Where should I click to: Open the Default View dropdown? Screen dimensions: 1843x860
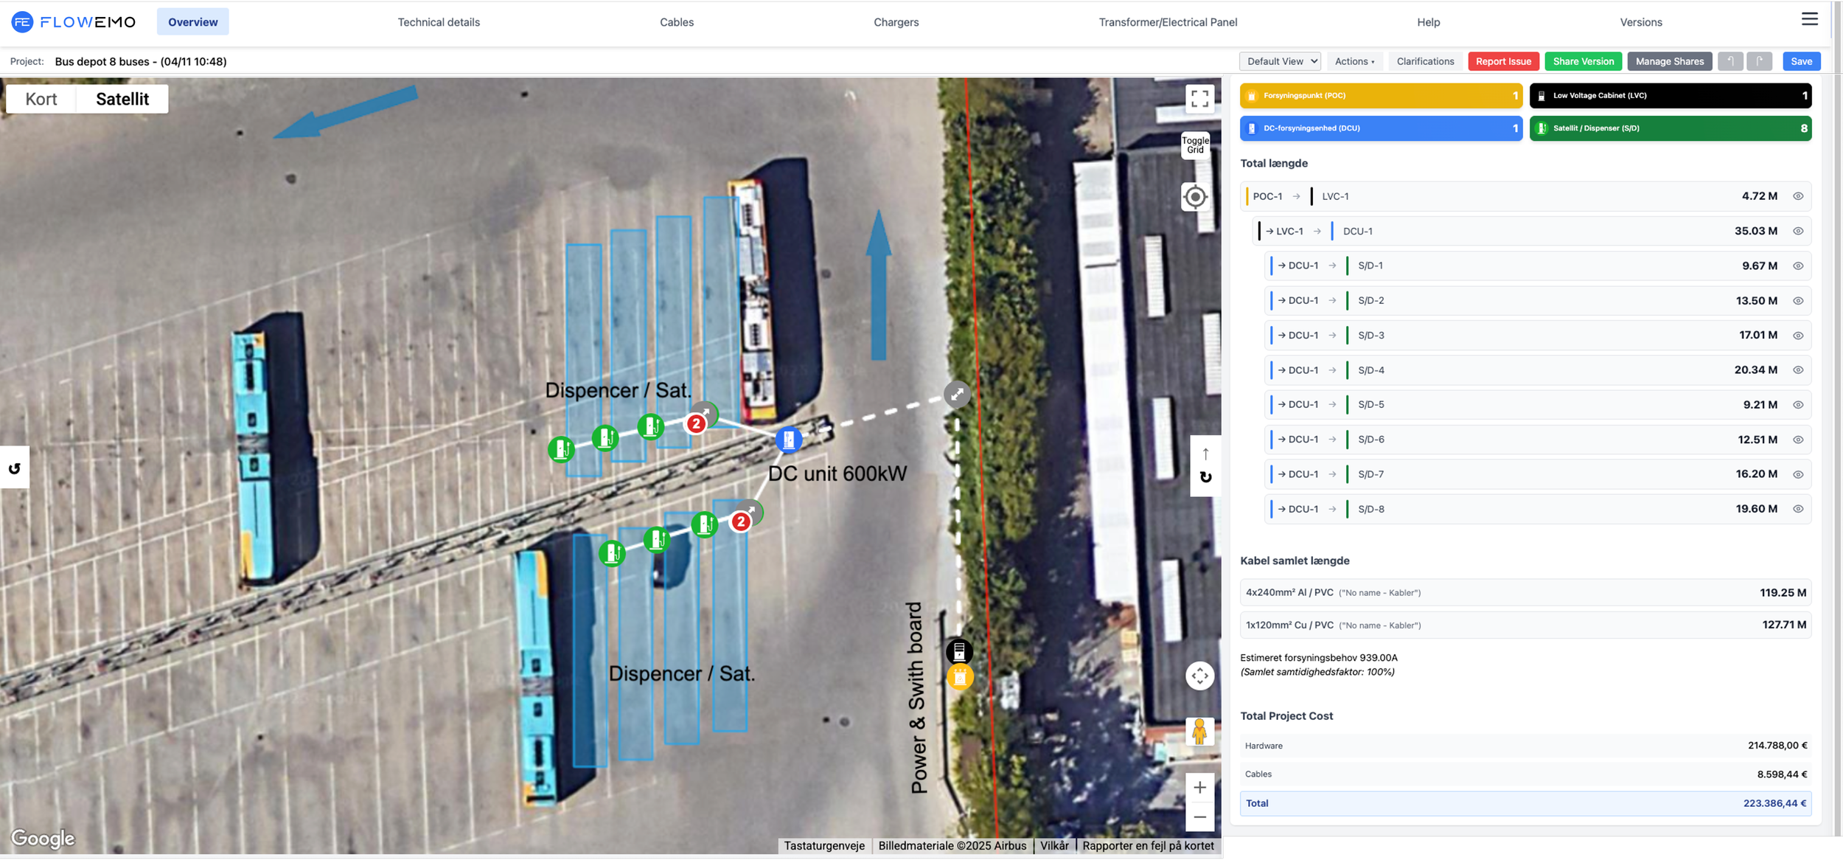click(x=1280, y=61)
